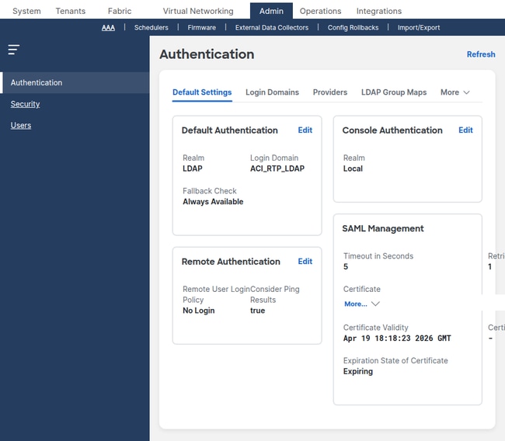The height and width of the screenshot is (441, 505).
Task: Click the Remote Authentication card title
Action: pos(231,262)
